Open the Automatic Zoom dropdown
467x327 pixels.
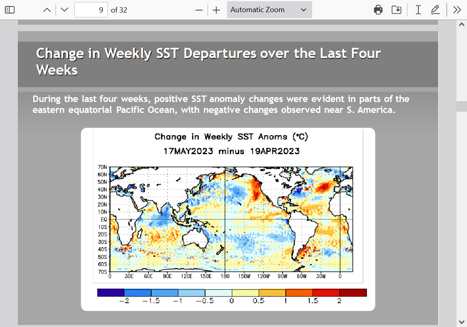pyautogui.click(x=269, y=10)
